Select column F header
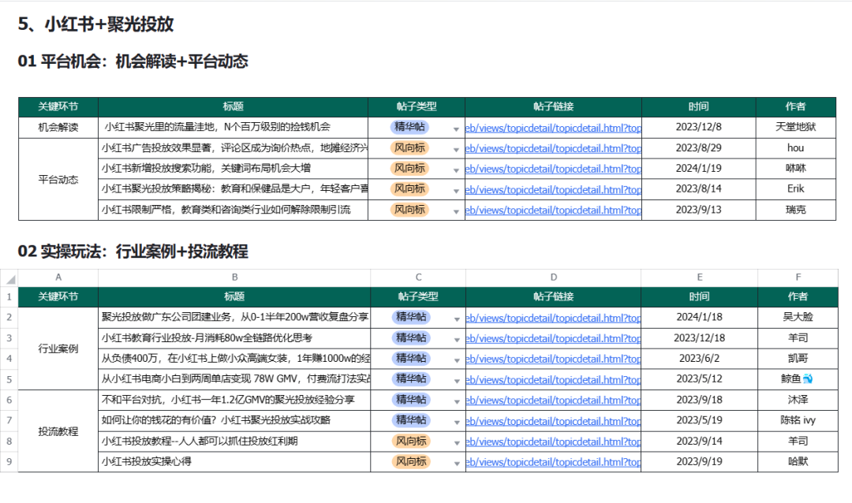852x503 pixels. coord(798,277)
